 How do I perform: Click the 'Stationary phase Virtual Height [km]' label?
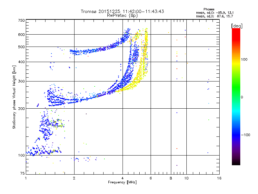[14, 97]
